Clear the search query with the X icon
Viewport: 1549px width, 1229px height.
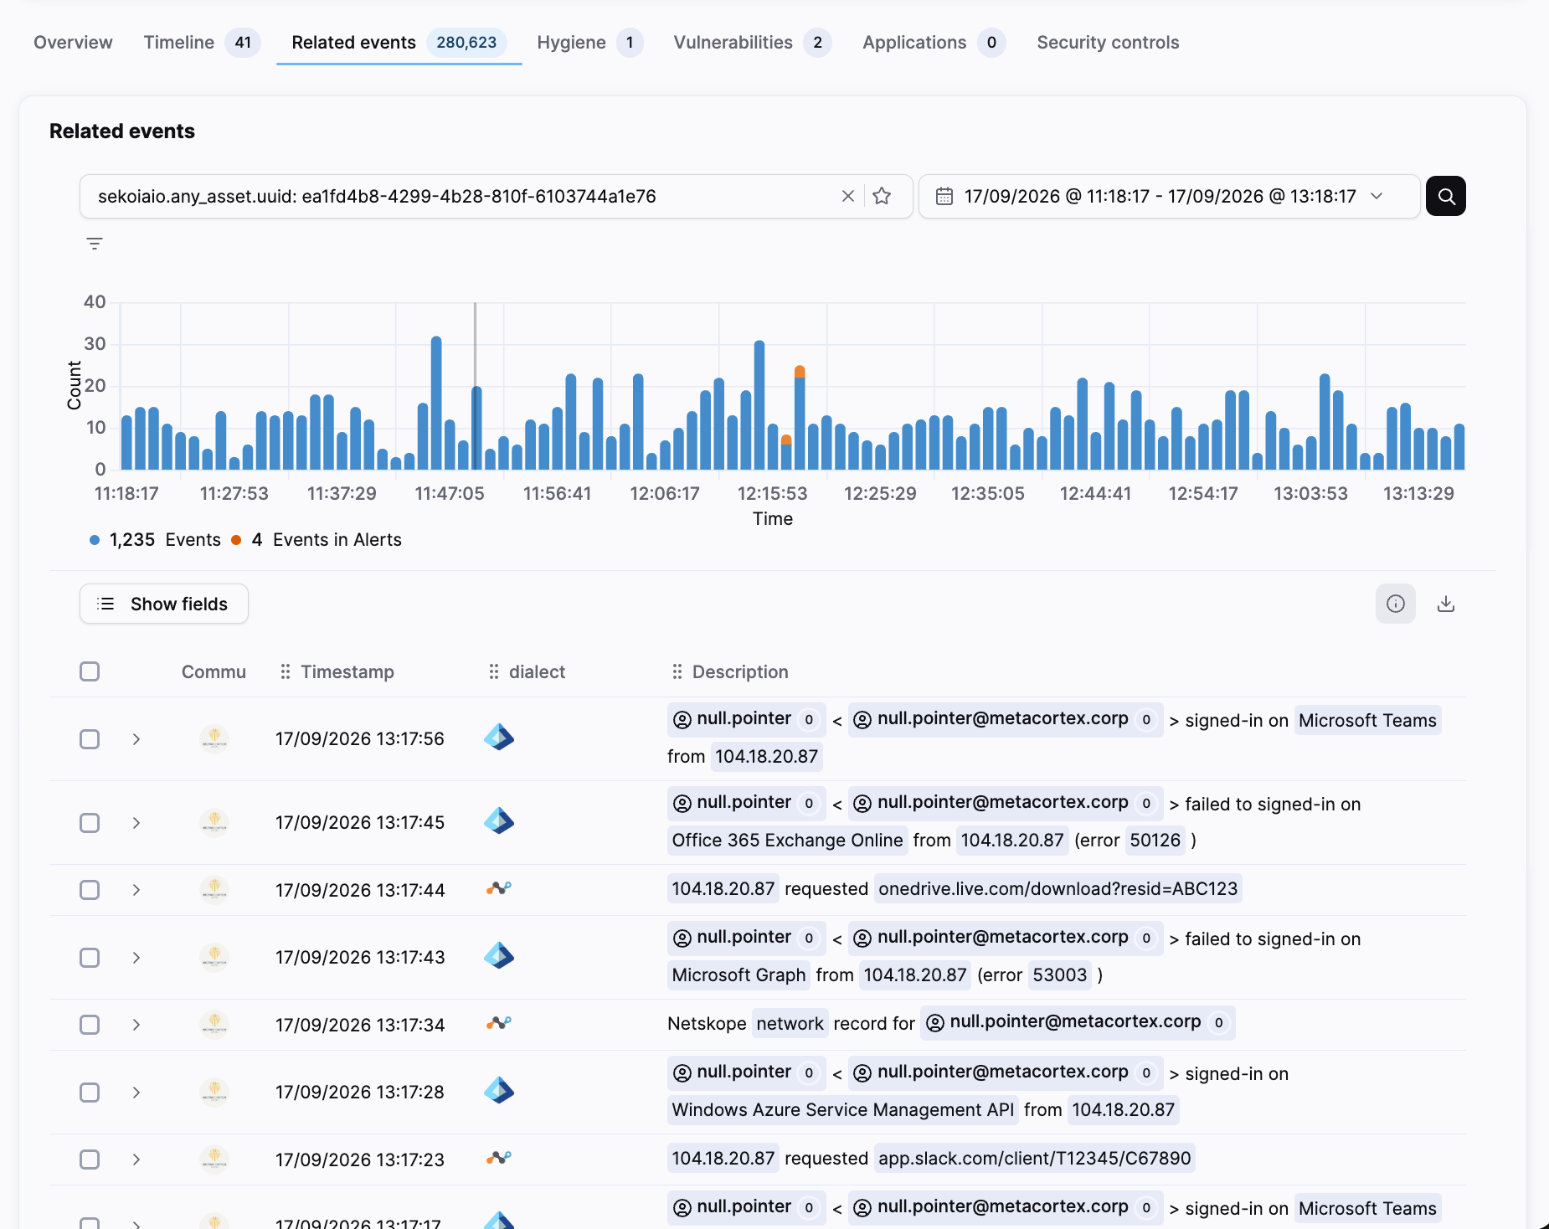(x=847, y=196)
